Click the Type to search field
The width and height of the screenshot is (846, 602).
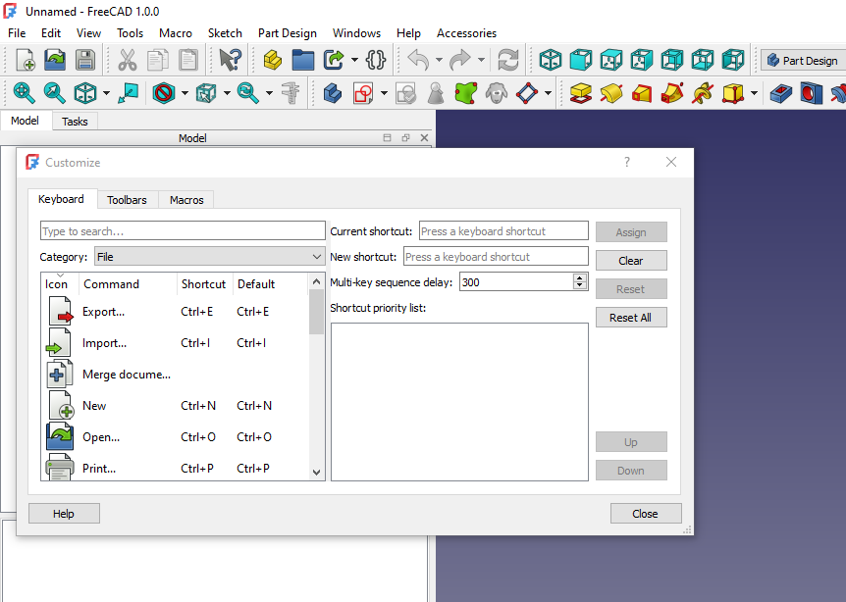click(x=182, y=231)
